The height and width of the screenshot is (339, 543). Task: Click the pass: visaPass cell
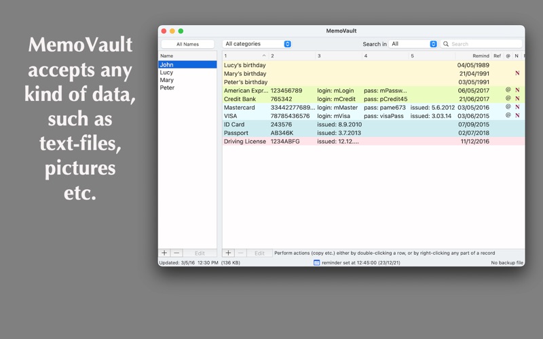(x=383, y=116)
